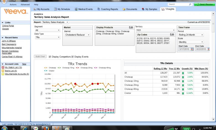
Task: Open the Advanced menu
Action: pyautogui.click(x=25, y=4)
